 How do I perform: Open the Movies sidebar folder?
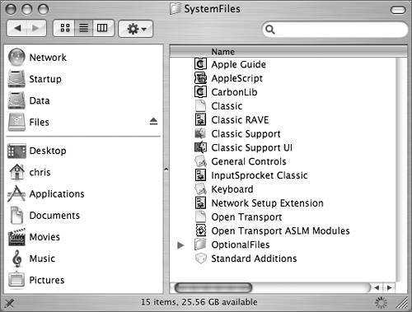[35, 237]
